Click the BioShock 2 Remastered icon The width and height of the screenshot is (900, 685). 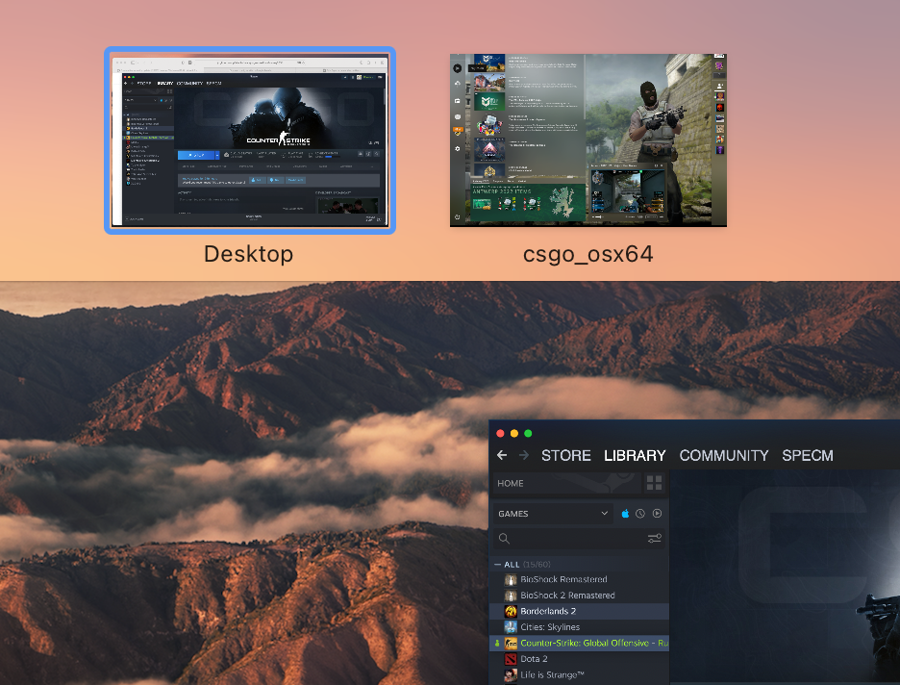click(x=511, y=596)
